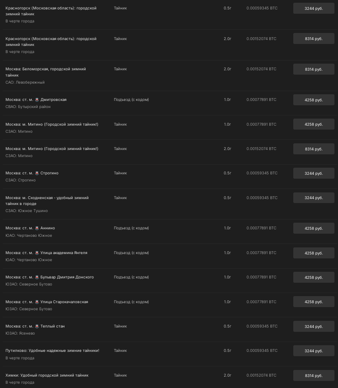338x388 pixels.
Task: Click the 8314 руб. button for Химки
Action: point(313,375)
